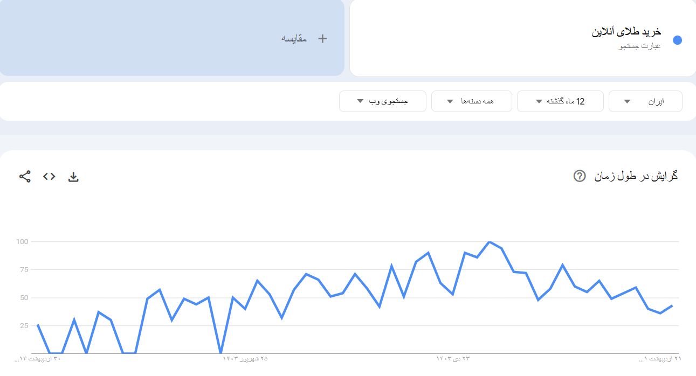Click the arrow on the ایران dropdown

pos(627,101)
